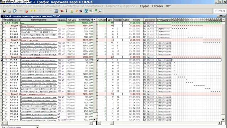
Task: Click the blue refresh recalculate icon
Action: pyautogui.click(x=86, y=11)
